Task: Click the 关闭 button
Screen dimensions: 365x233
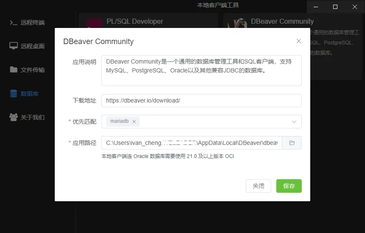Action: pos(258,186)
